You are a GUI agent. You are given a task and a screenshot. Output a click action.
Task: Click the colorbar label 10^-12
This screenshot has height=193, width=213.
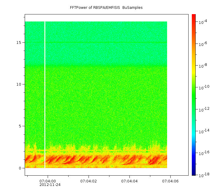204,110
